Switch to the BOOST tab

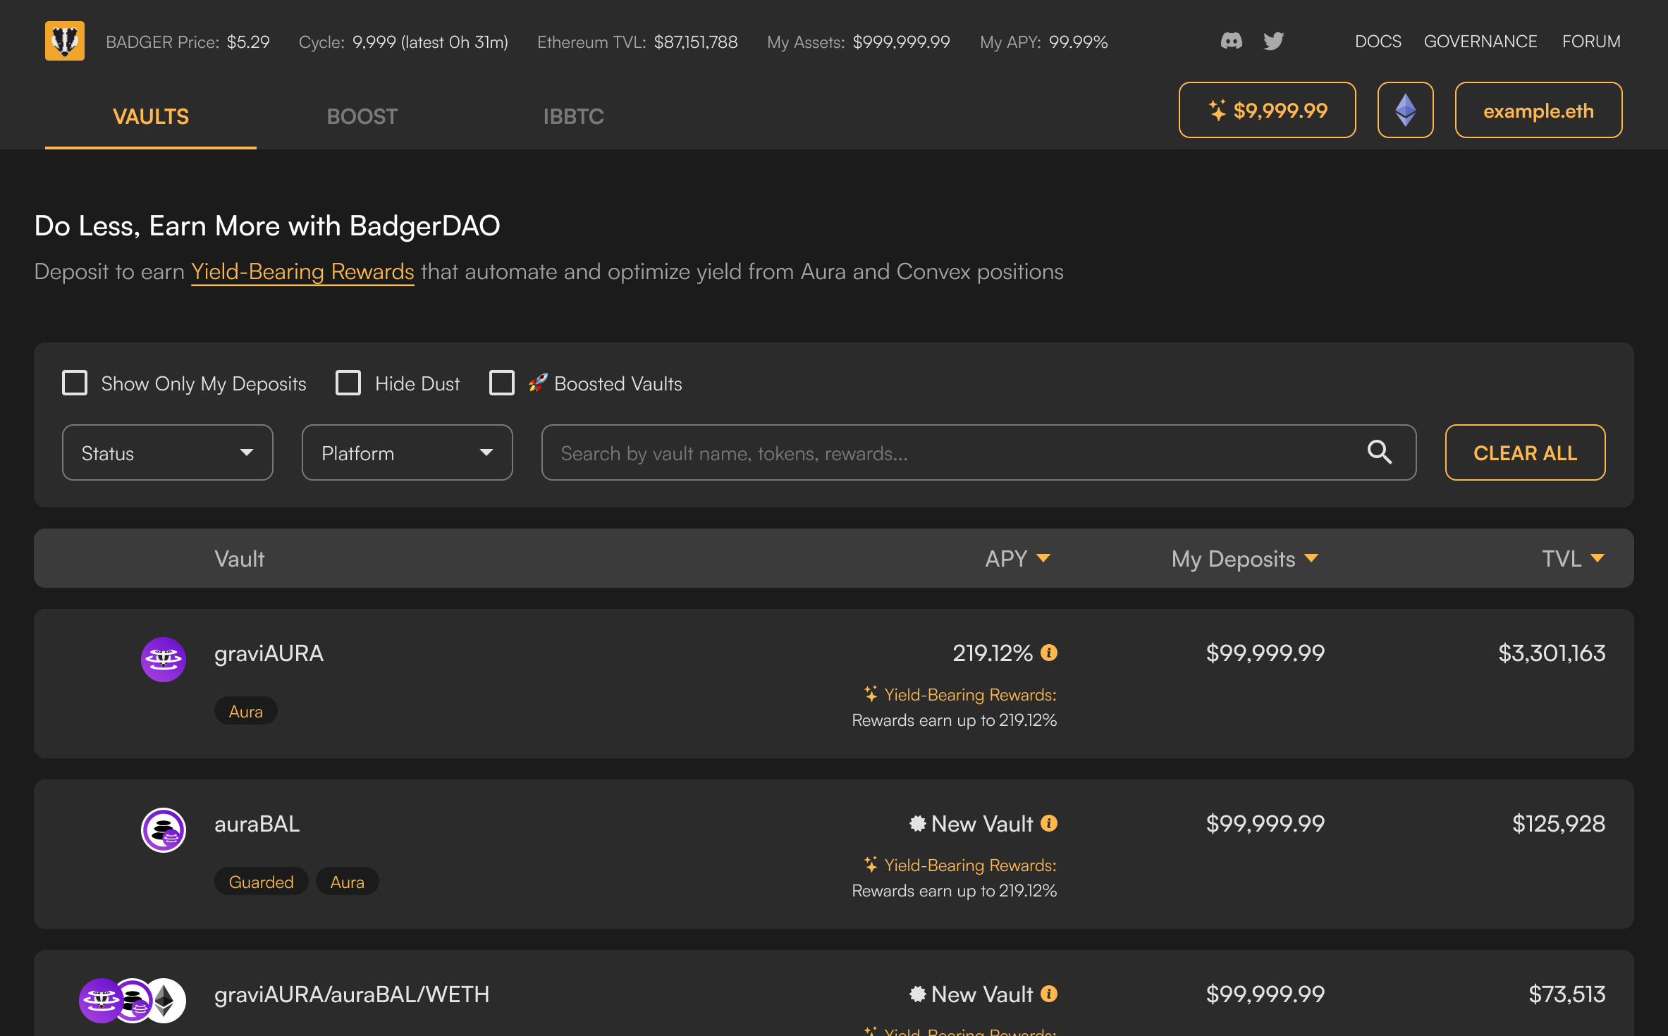(x=362, y=116)
